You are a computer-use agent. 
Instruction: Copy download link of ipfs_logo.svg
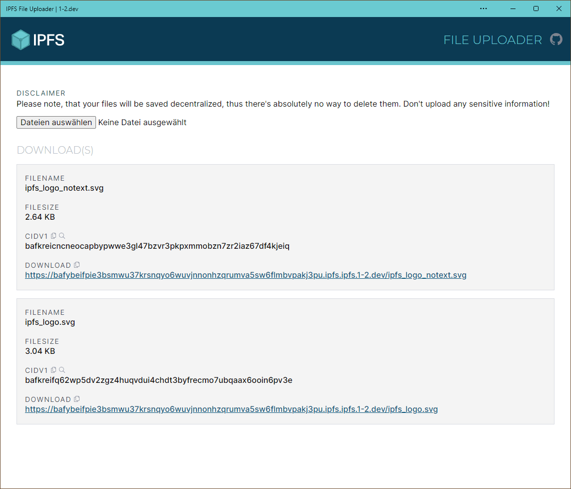(77, 399)
